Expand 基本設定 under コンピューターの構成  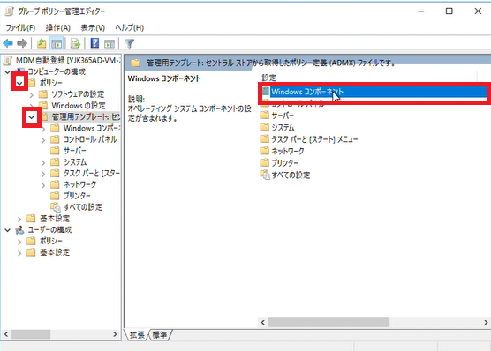19,219
